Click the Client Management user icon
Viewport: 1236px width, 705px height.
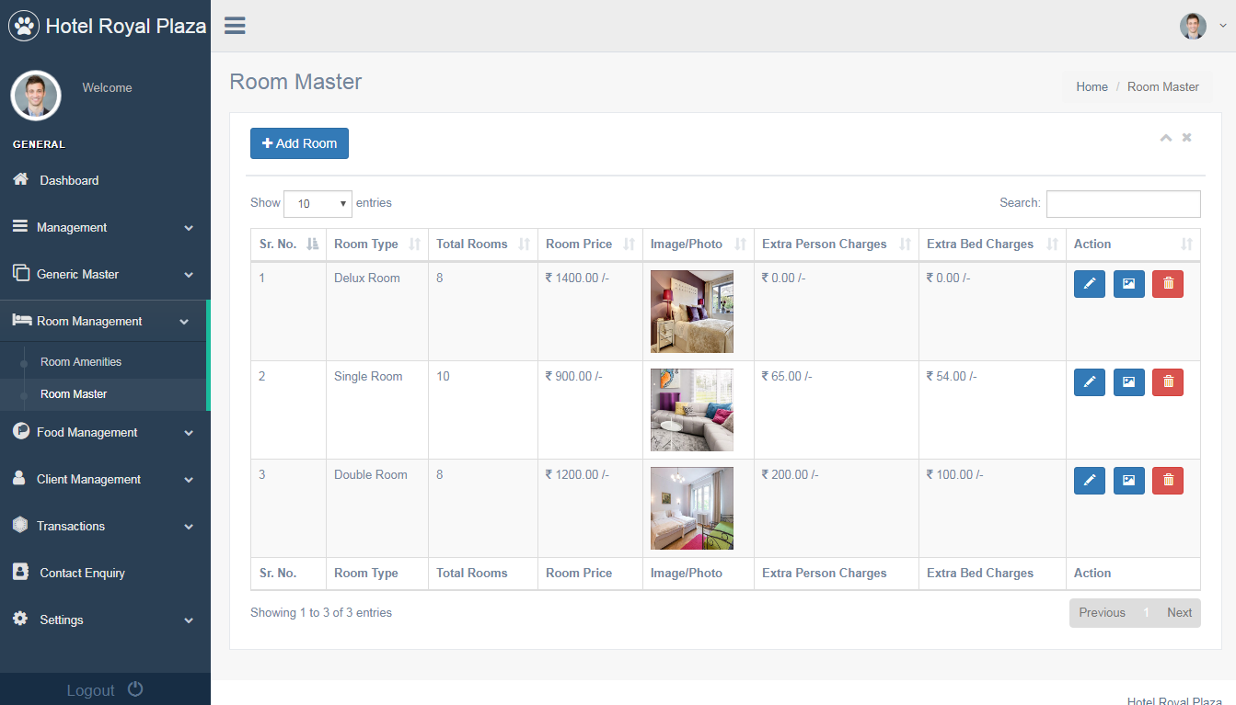[19, 478]
